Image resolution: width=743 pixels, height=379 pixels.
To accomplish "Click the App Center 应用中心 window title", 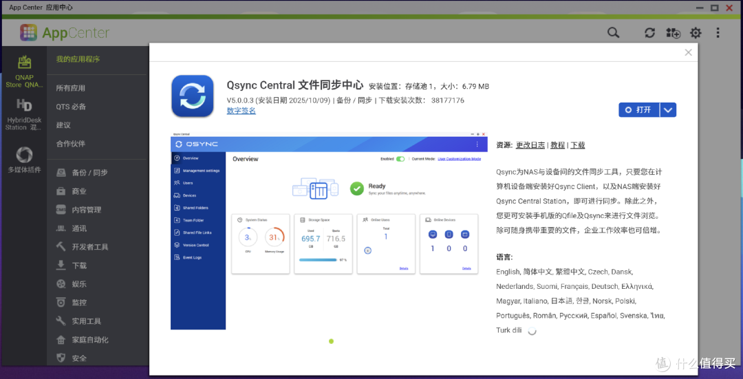I will coord(41,8).
